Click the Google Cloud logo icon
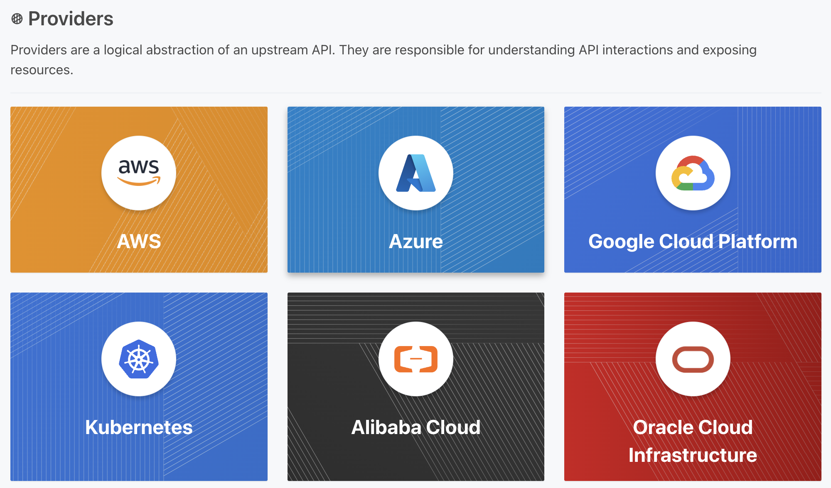The height and width of the screenshot is (488, 831). pyautogui.click(x=693, y=173)
